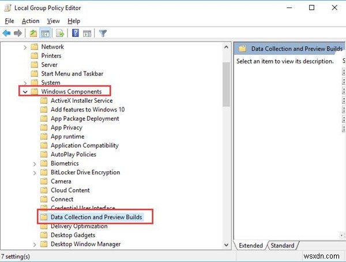Toggle the Show/Hide Console Tree icon
The height and width of the screenshot is (262, 346).
(45, 33)
